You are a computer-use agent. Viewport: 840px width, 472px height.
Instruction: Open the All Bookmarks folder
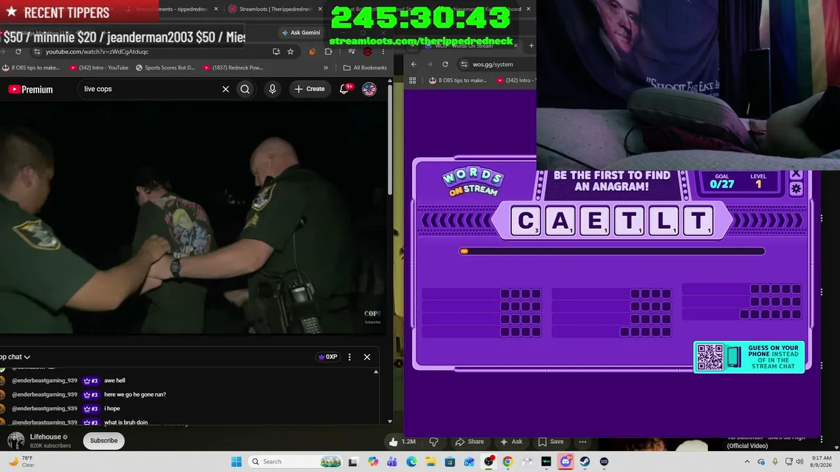coord(365,68)
